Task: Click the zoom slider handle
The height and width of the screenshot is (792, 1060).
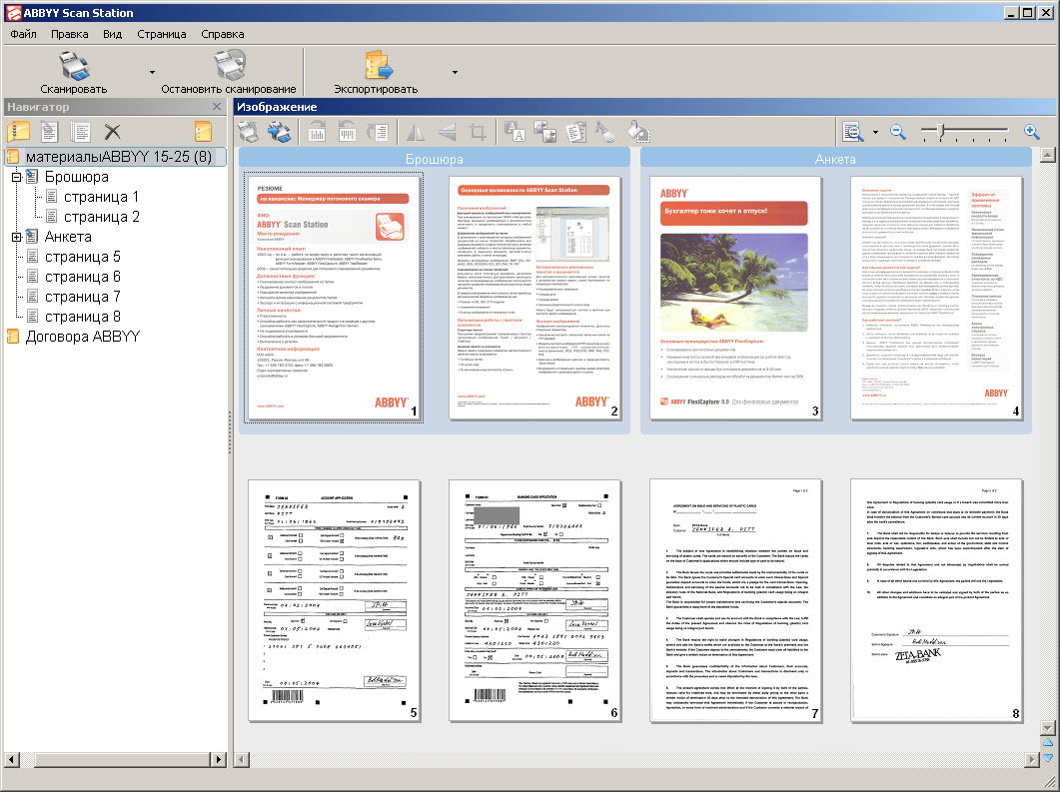Action: 941,131
